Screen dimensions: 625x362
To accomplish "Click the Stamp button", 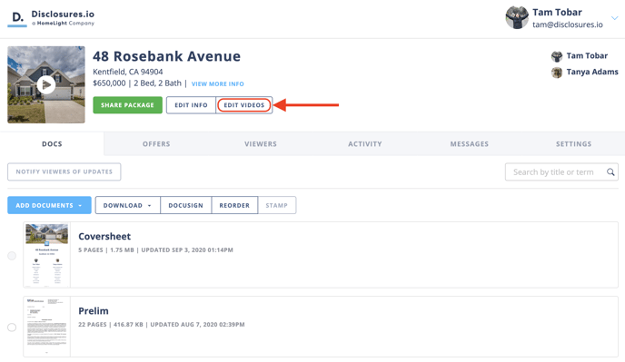I will [277, 205].
